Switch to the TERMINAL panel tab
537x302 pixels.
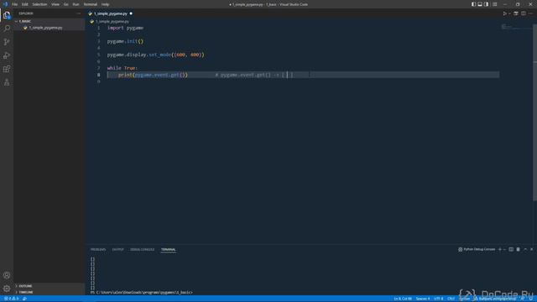(x=168, y=249)
